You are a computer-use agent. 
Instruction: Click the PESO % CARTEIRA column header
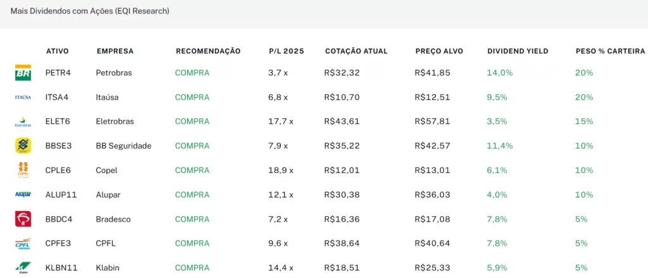coord(610,51)
